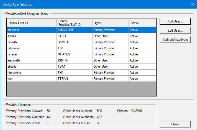Sort the list by Type column header
The image size is (197, 130).
coord(111,23)
